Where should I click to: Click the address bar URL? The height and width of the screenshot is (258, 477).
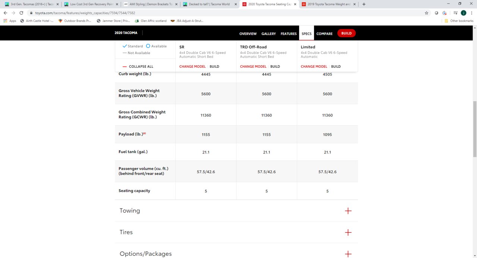point(85,13)
